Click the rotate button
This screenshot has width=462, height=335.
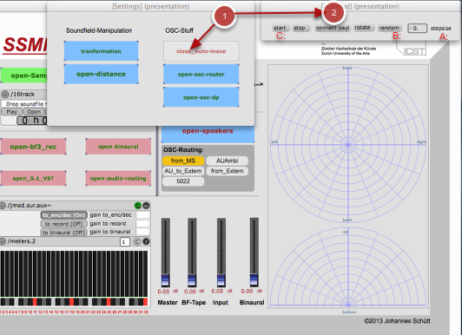tap(363, 28)
